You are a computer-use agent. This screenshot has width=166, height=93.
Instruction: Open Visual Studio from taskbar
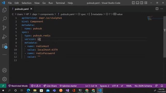(x=67, y=90)
